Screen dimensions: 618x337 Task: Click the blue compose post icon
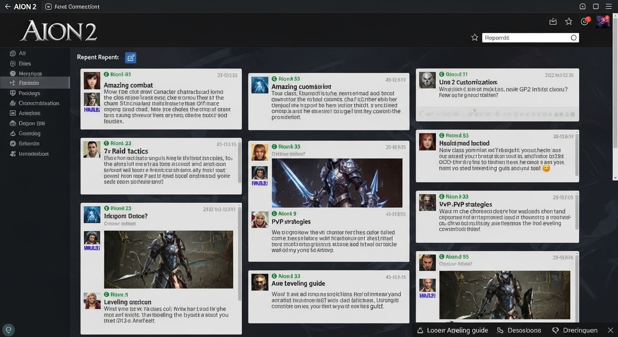(x=130, y=57)
